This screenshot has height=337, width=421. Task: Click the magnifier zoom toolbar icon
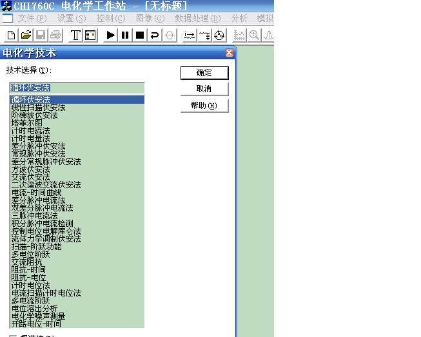[x=254, y=35]
